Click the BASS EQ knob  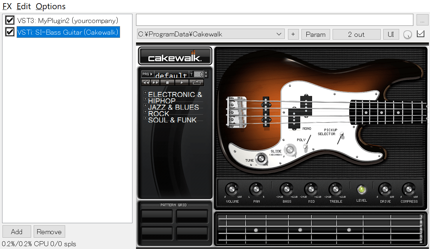(287, 189)
